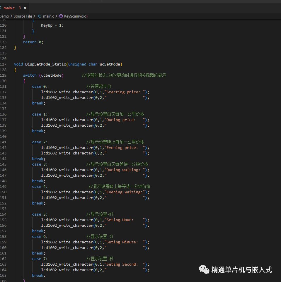
Task: Click KeyUp = 1; statement
Action: coord(52,25)
